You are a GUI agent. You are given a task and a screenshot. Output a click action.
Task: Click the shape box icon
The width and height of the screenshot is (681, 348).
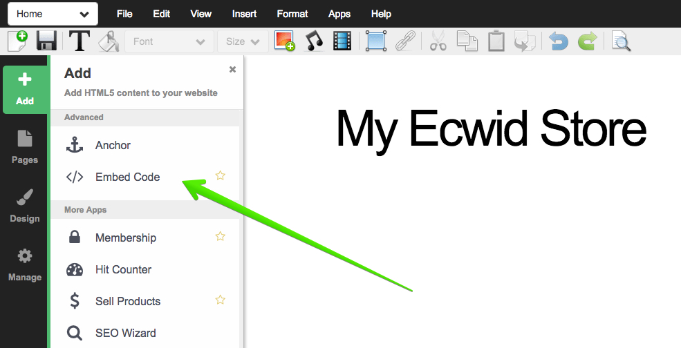coord(376,41)
